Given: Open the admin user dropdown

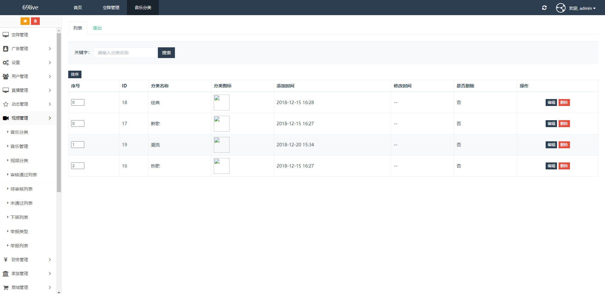Looking at the screenshot, I should pos(582,8).
